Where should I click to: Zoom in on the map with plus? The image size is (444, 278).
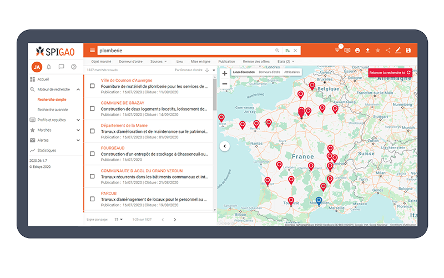click(224, 73)
